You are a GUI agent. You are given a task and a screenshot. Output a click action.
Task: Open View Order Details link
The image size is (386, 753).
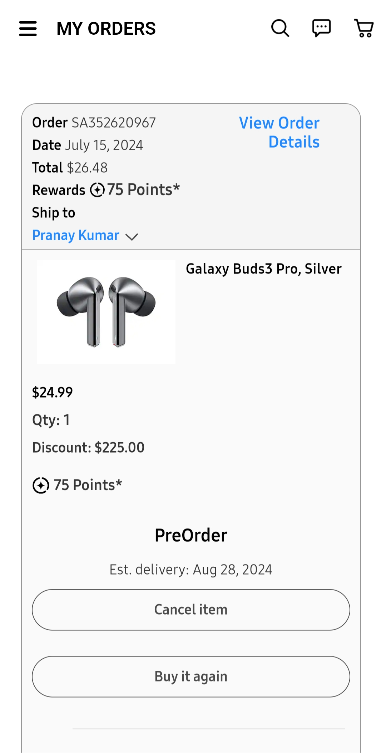[x=279, y=132]
